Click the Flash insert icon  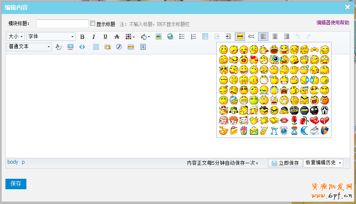tap(119, 47)
